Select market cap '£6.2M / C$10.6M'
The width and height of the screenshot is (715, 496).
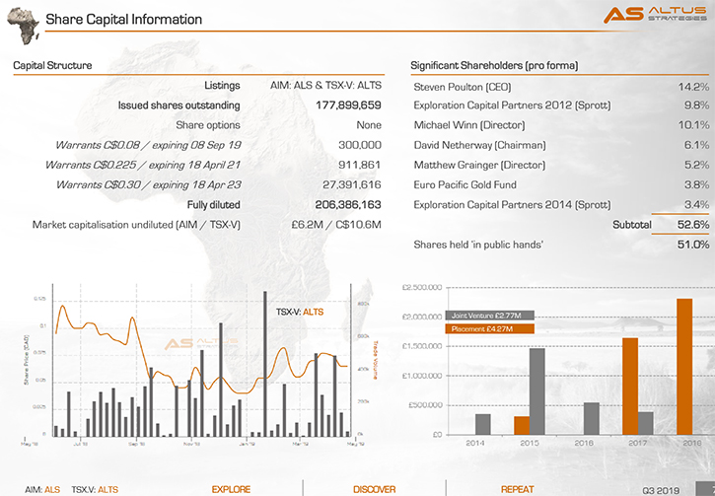(x=336, y=224)
